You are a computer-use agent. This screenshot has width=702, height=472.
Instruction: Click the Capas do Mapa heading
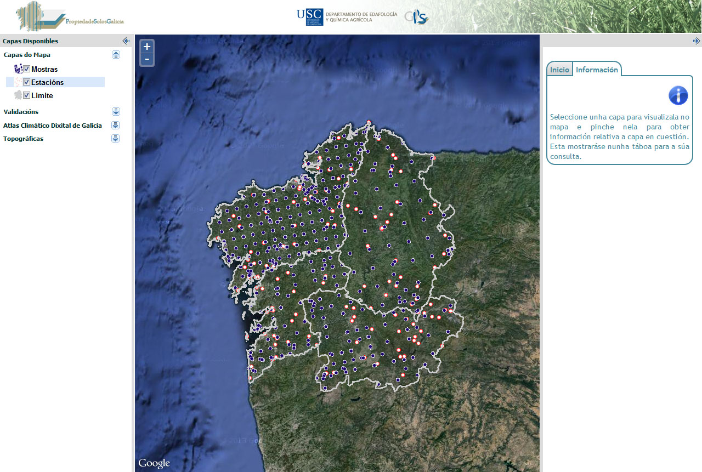(x=27, y=55)
